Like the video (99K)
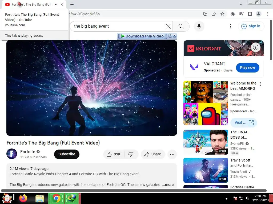Screen dimensions: 273x204 [x=114, y=154]
